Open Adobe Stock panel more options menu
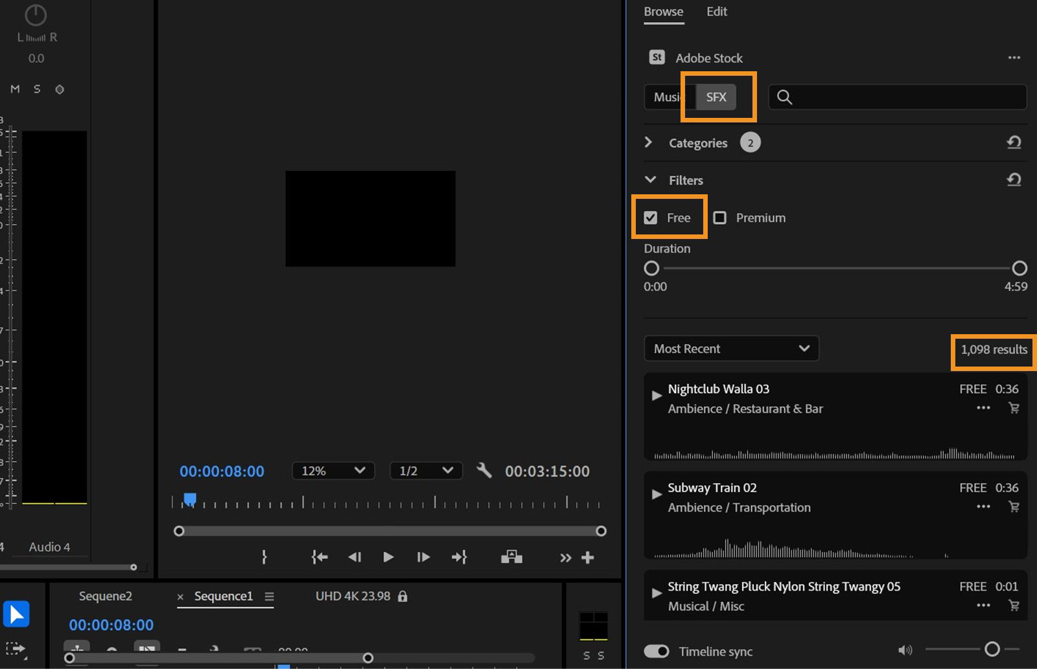Screen dimensions: 1037x669 (1014, 58)
